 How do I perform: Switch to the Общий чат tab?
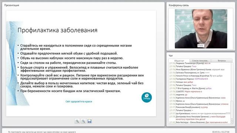coord(179,61)
